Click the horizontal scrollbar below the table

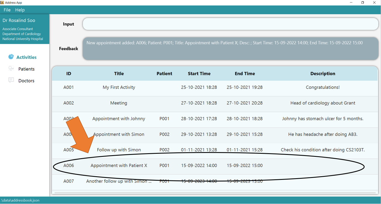(x=215, y=192)
